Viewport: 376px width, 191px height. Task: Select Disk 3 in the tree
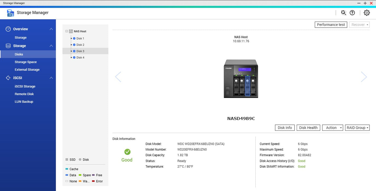(85, 51)
